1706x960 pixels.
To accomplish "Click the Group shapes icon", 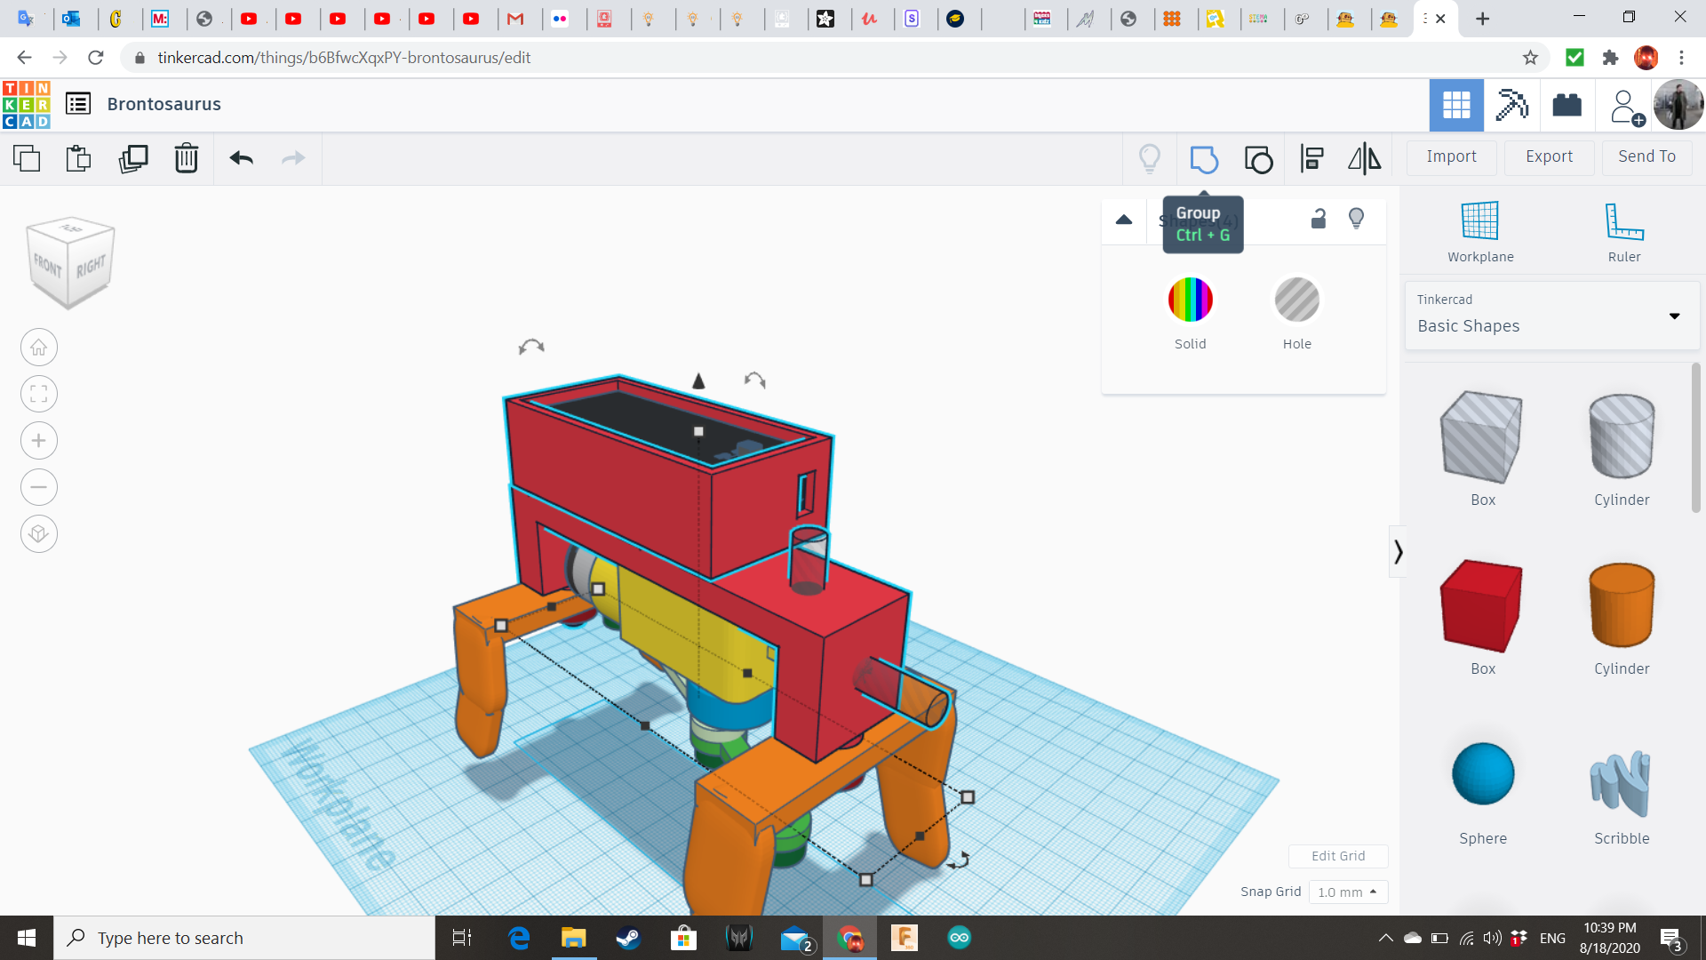I will point(1203,159).
